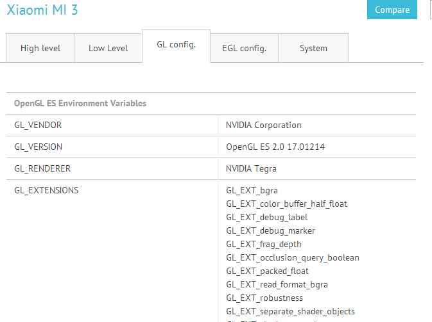Screen dimensions: 432x322
Task: Click the GL_EXT_occlusion_query_boolean entry
Action: [292, 257]
